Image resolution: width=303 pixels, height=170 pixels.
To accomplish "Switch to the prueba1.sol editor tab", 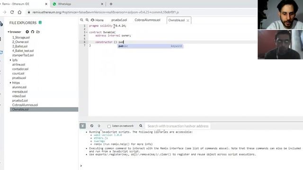I will pyautogui.click(x=119, y=20).
